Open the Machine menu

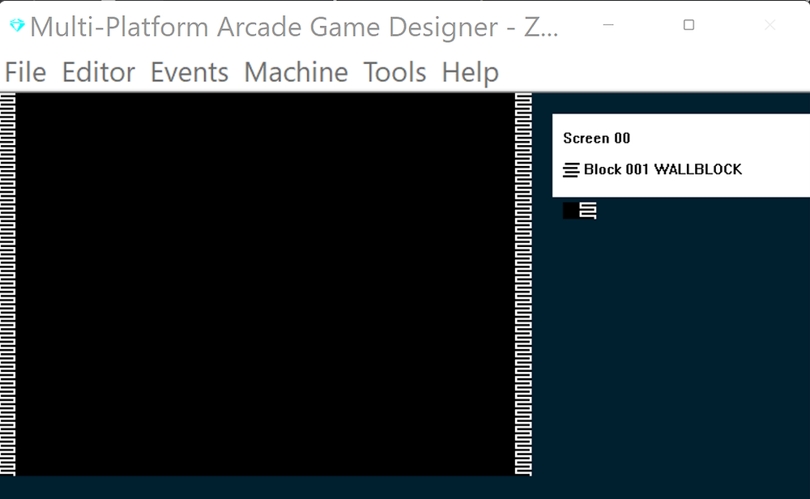pos(296,72)
